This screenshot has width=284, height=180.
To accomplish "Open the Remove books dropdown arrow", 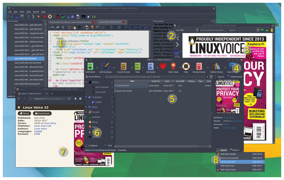I will tap(208, 68).
